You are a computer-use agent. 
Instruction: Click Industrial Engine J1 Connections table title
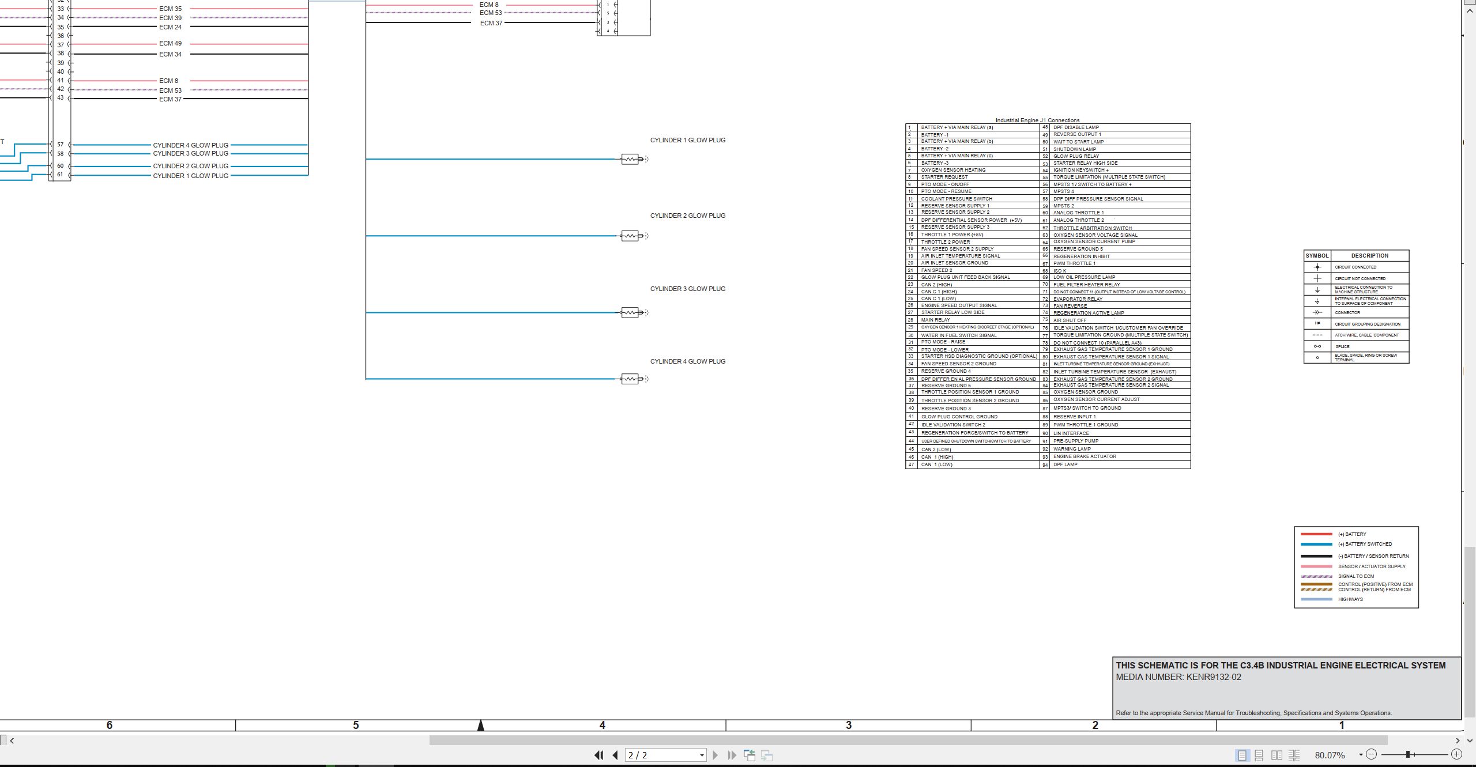point(1037,120)
